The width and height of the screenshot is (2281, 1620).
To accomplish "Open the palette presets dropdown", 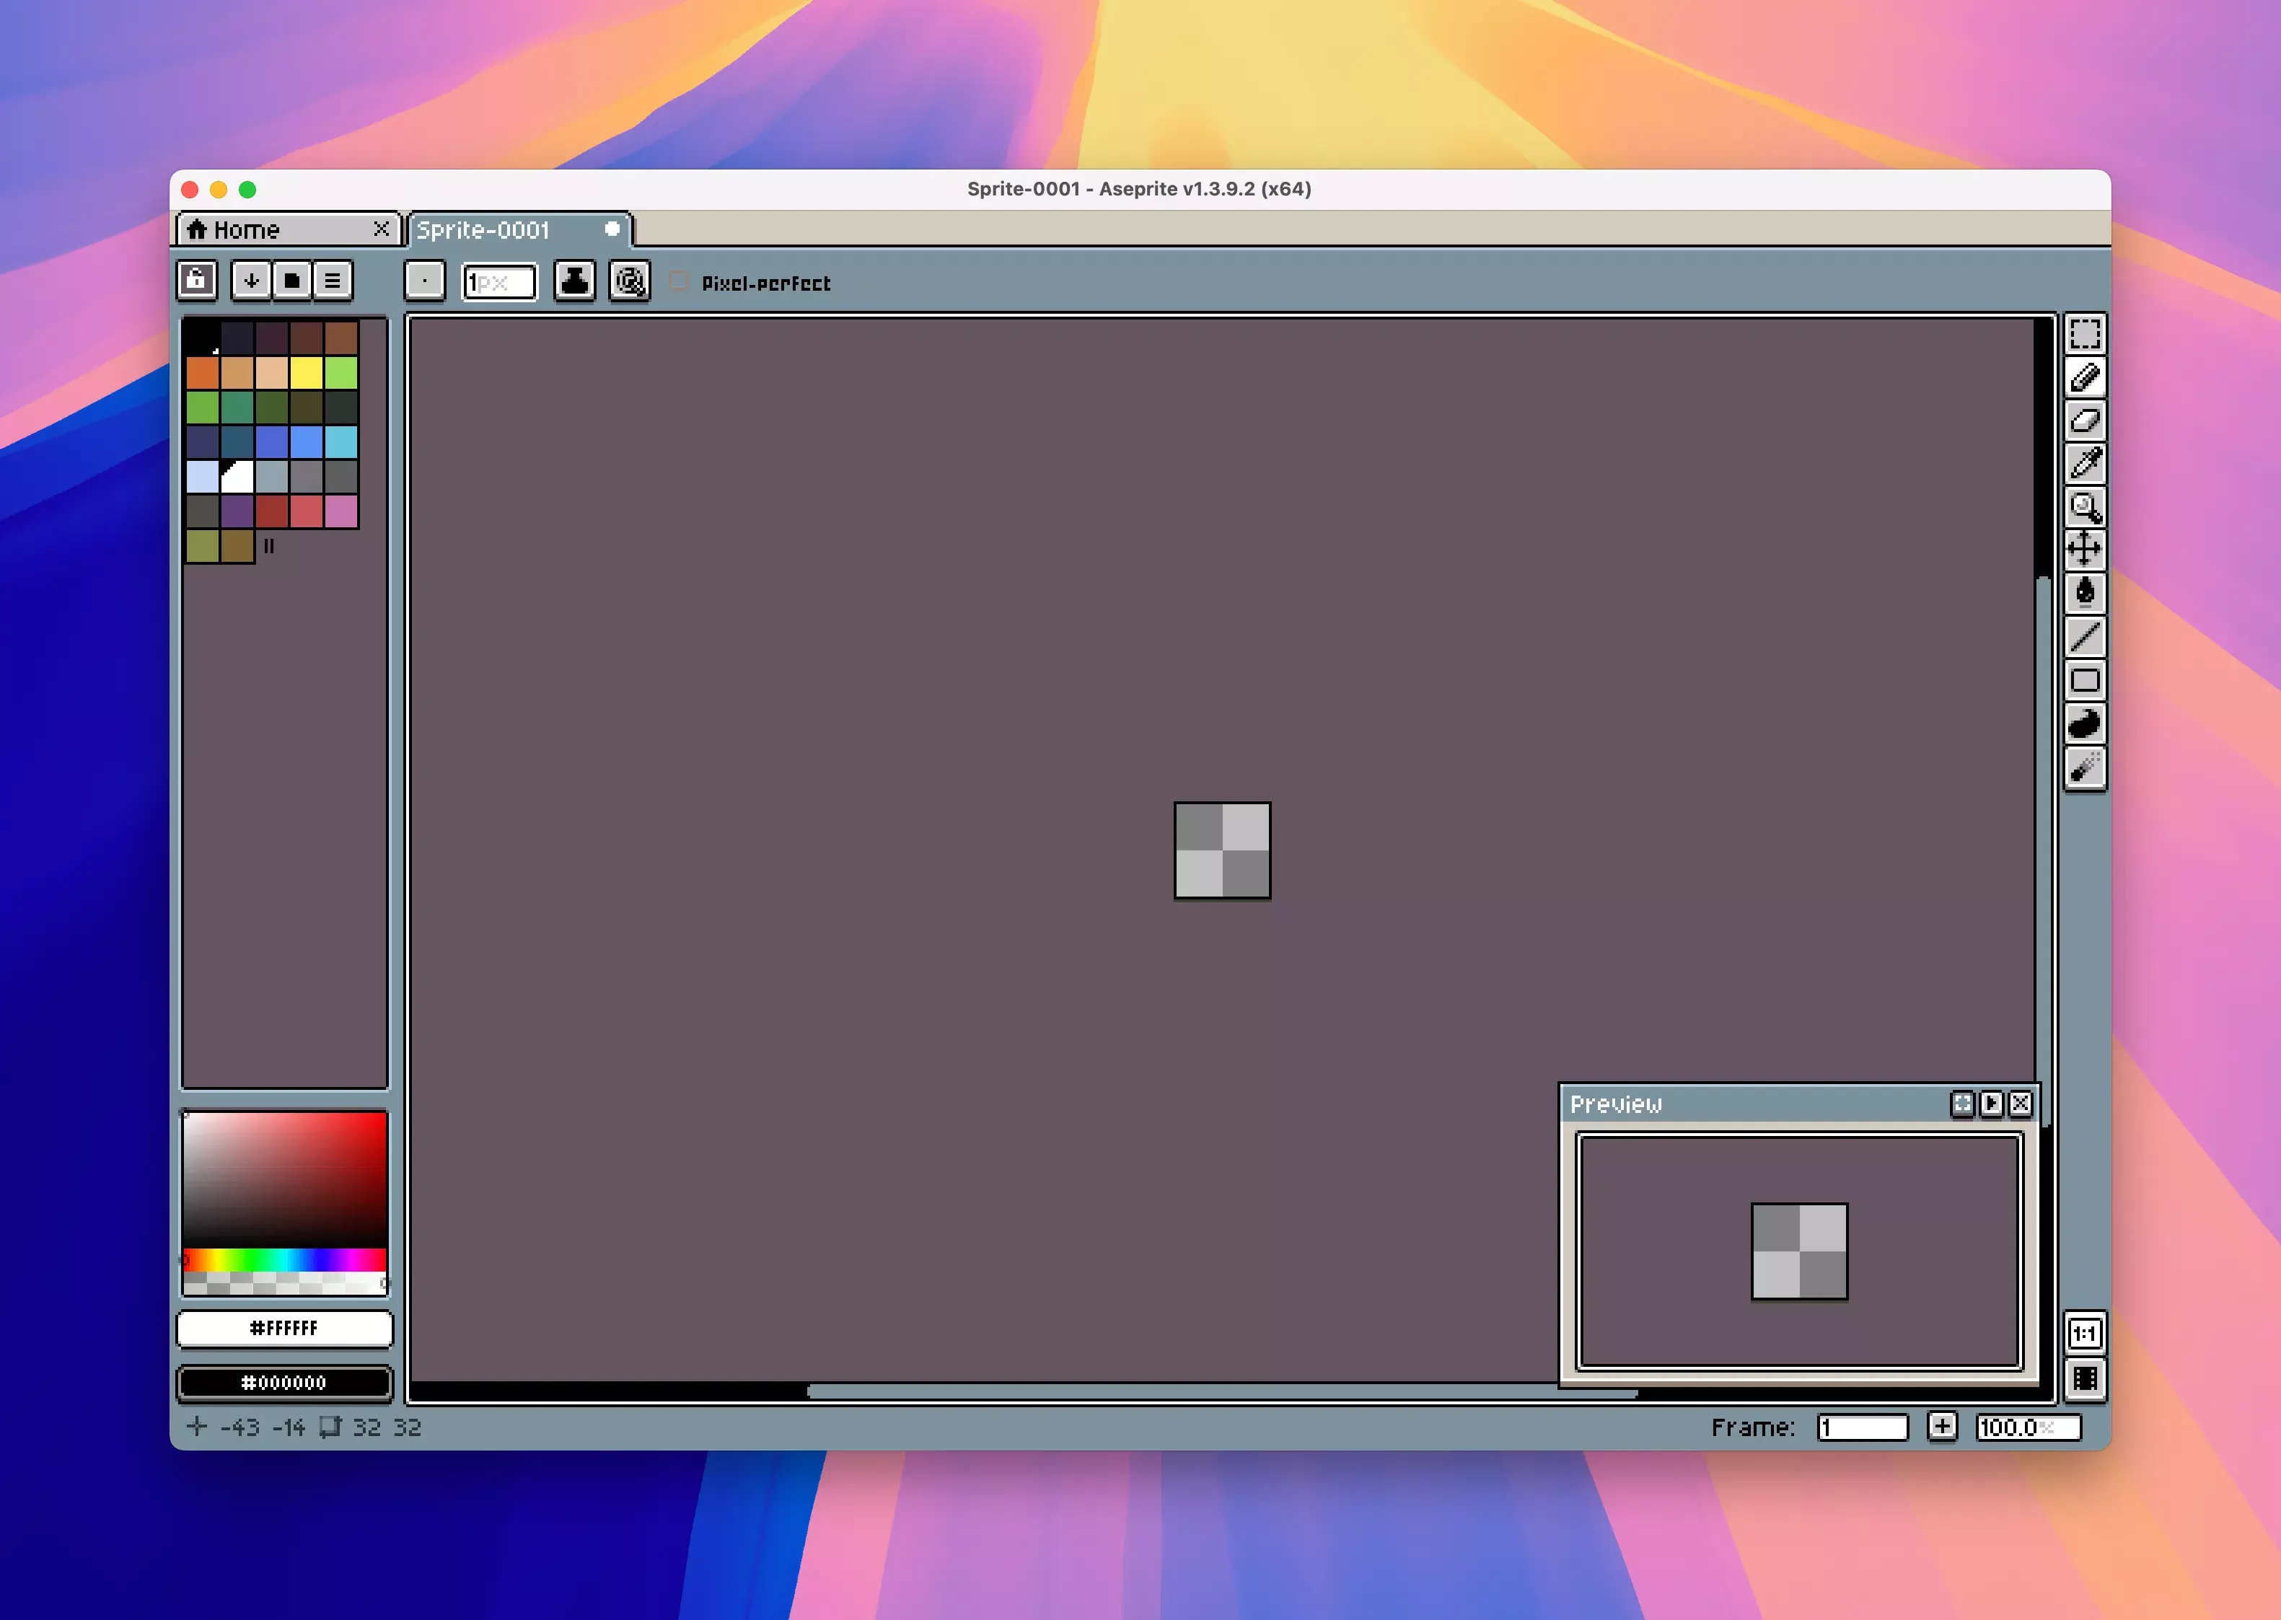I will coord(292,281).
